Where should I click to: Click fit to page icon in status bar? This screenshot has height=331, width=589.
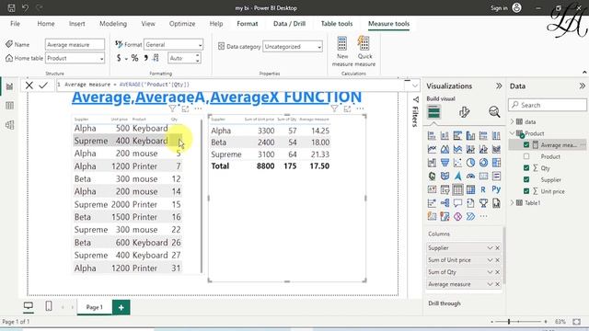click(x=577, y=322)
